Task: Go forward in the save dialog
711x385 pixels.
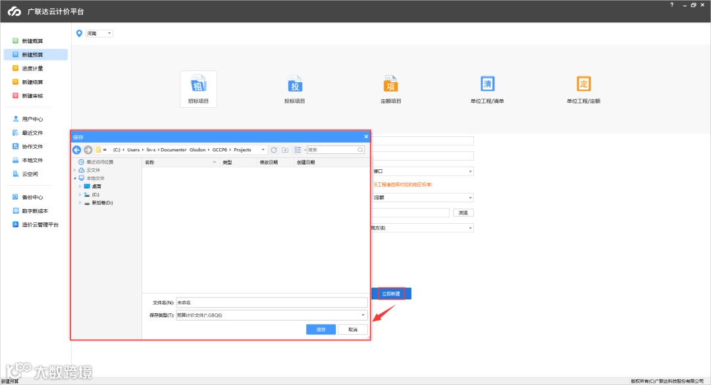Action: pos(88,149)
